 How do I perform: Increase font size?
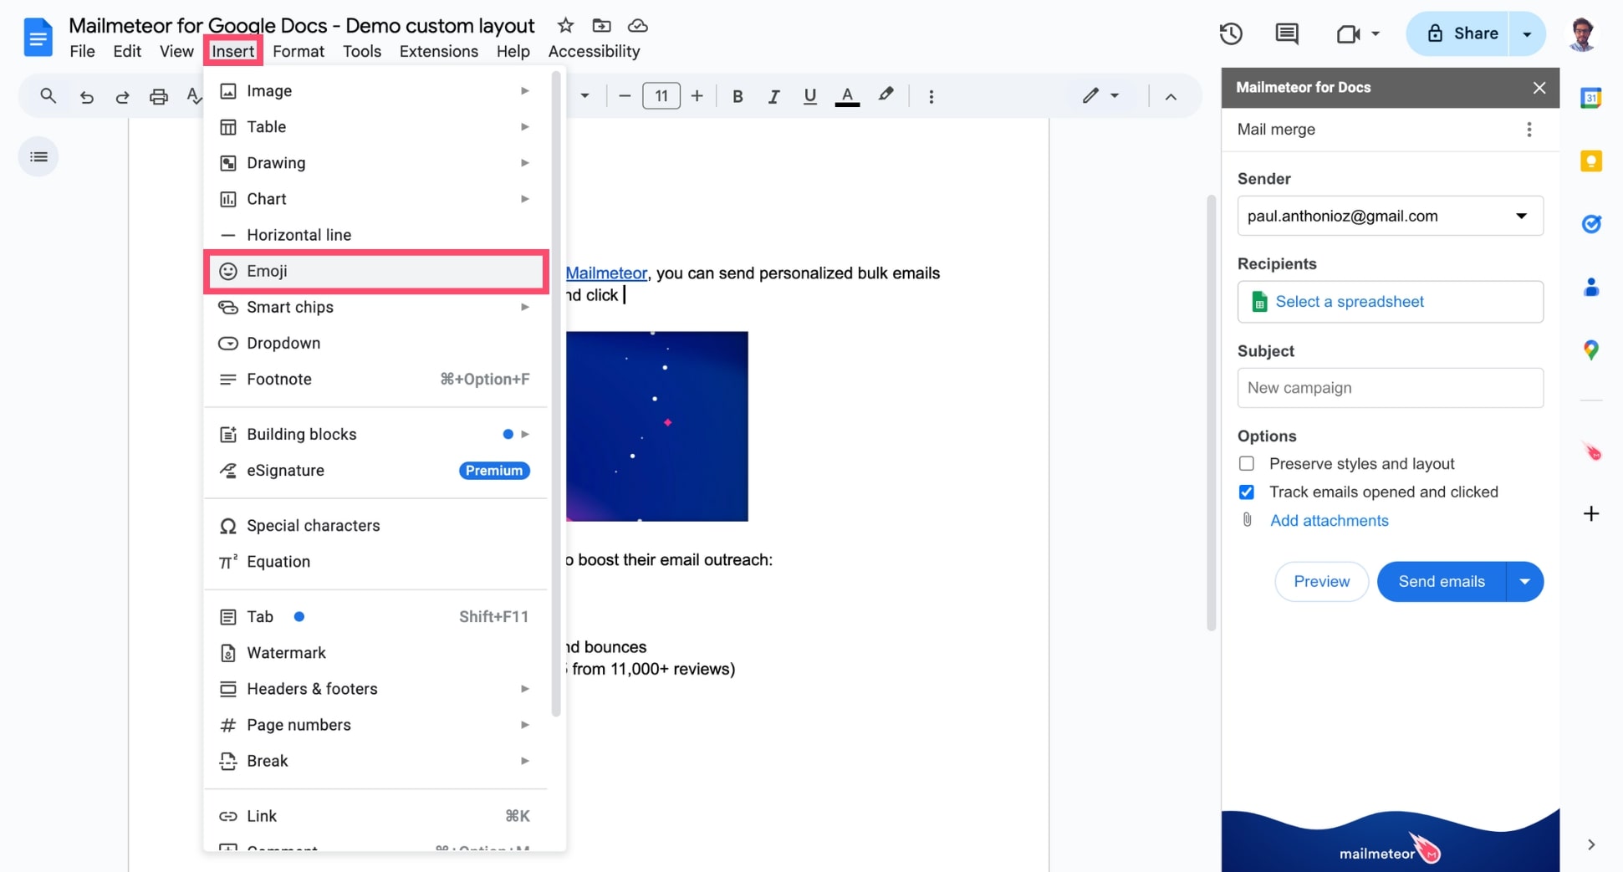click(x=697, y=96)
